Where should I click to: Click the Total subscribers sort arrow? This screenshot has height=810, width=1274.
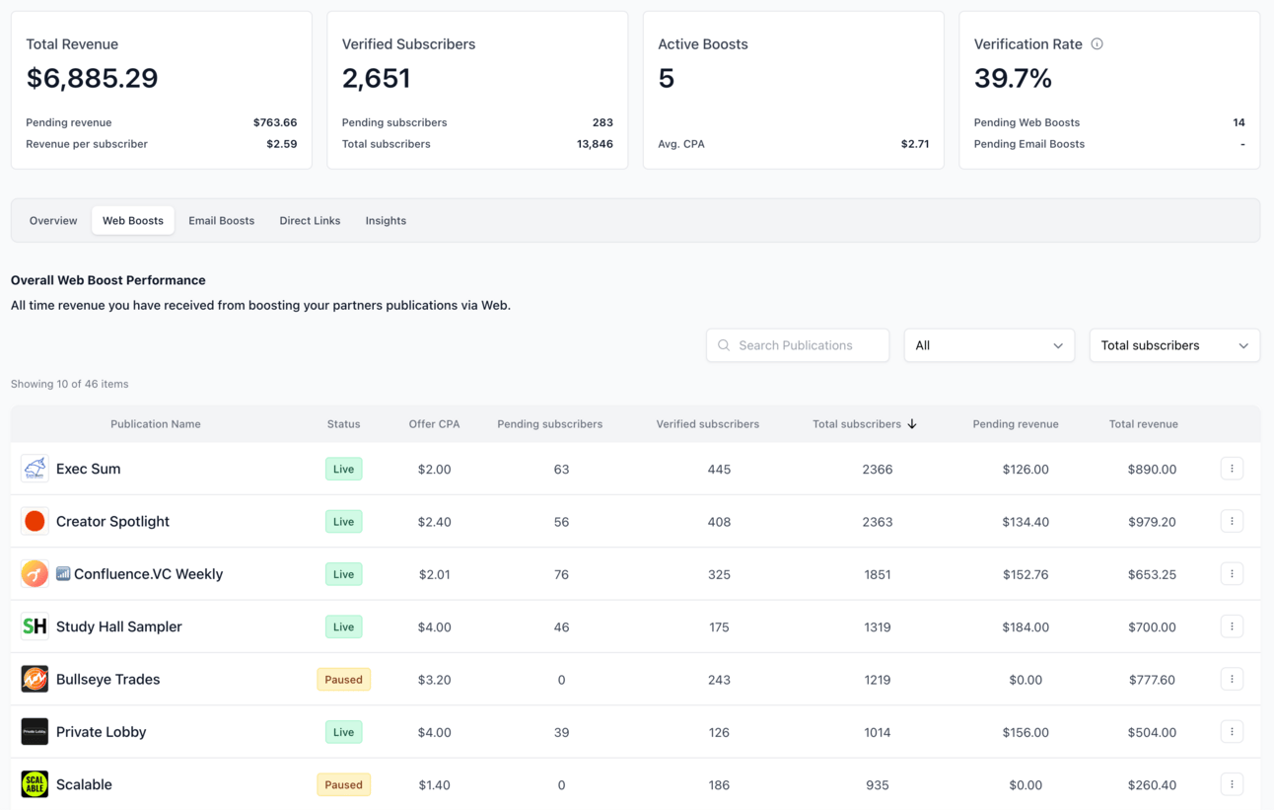click(912, 424)
